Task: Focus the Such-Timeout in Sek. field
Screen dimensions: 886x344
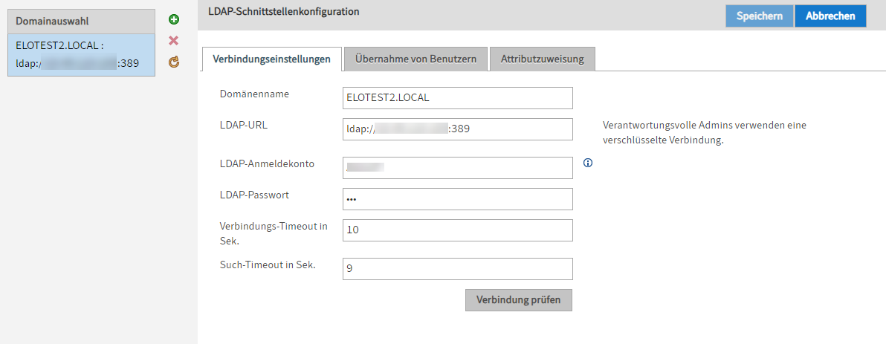Action: (458, 269)
